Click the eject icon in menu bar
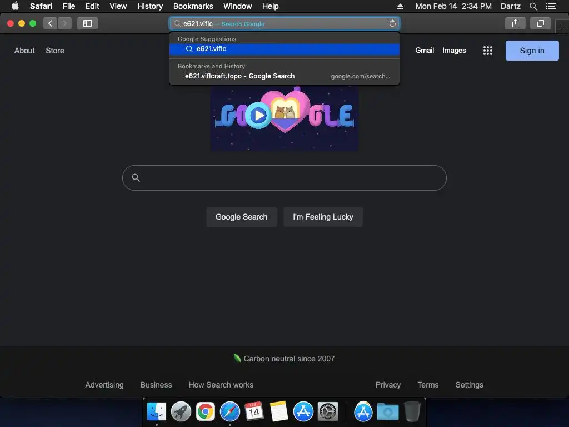 (400, 6)
